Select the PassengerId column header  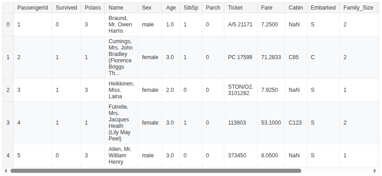33,8
